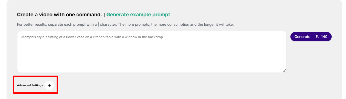This screenshot has width=346, height=99.
Task: Click the Memphis style painting placeholder text
Action: [92, 37]
